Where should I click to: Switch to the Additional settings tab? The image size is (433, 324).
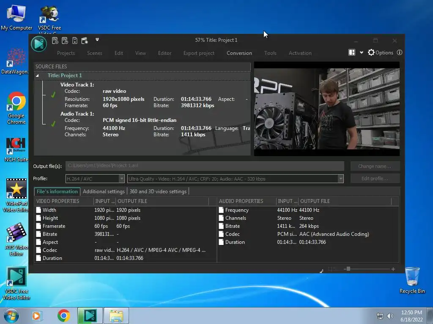pyautogui.click(x=104, y=192)
